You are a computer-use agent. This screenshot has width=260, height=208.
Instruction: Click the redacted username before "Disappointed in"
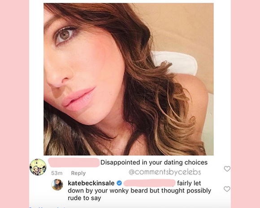click(74, 162)
